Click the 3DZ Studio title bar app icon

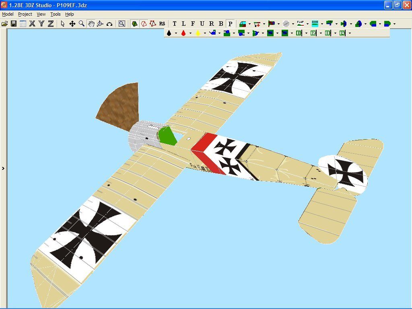point(4,5)
